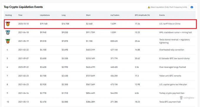
Task: Click the $911.75M short value
Action: pyautogui.click(x=90, y=32)
